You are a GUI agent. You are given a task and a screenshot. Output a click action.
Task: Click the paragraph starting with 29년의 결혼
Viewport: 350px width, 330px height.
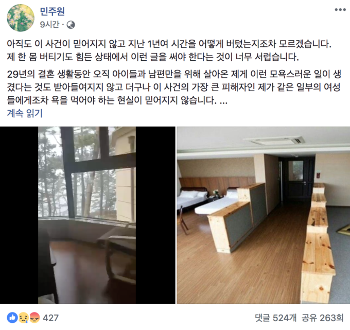click(174, 88)
